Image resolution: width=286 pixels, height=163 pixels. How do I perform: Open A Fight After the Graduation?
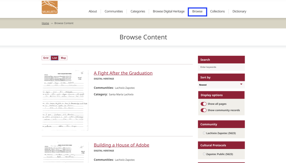123,73
